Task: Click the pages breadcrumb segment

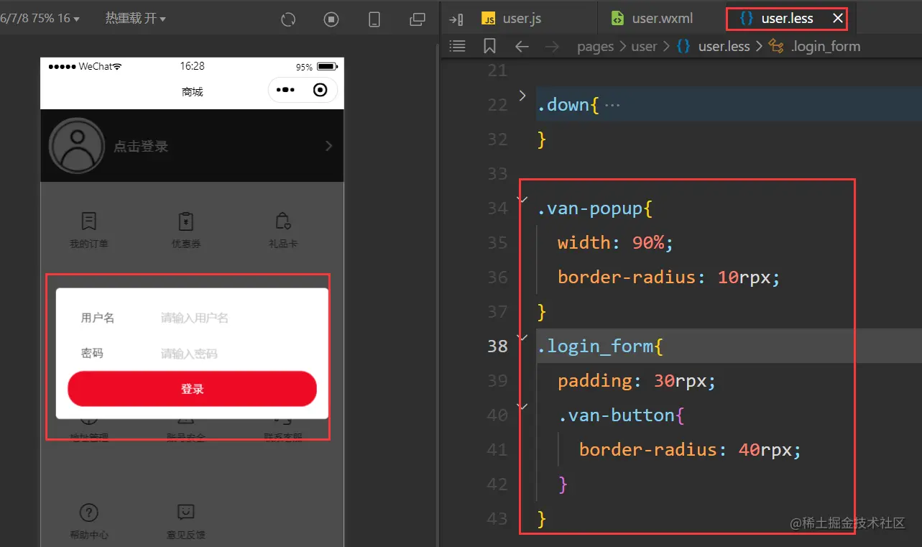Action: point(595,47)
